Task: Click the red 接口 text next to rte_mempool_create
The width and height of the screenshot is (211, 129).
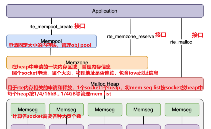Action: (80, 26)
